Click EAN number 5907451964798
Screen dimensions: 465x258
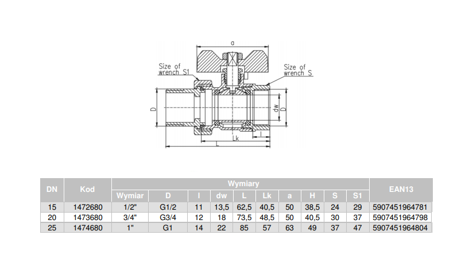[x=401, y=217]
